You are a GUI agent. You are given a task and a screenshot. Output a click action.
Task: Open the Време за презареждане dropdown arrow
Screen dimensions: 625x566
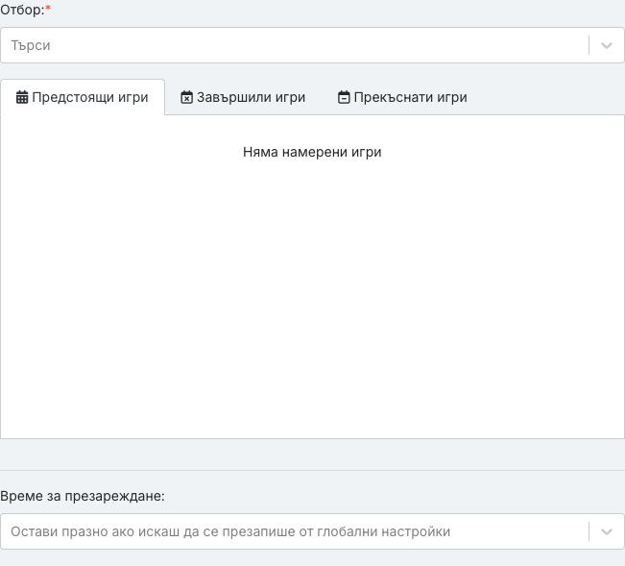coord(607,531)
